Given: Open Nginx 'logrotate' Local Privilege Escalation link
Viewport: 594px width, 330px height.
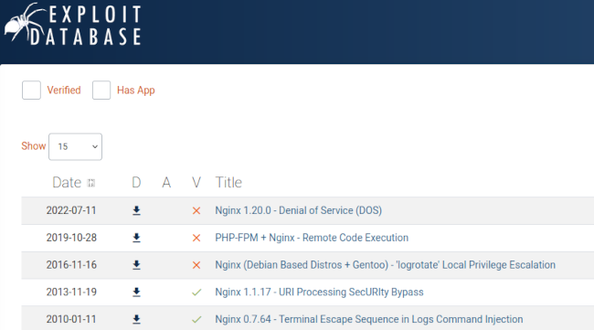Looking at the screenshot, I should click(x=386, y=265).
